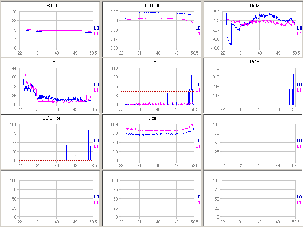Click the deep blue dip in Beta chart
The image size is (303, 227).
tap(231, 44)
